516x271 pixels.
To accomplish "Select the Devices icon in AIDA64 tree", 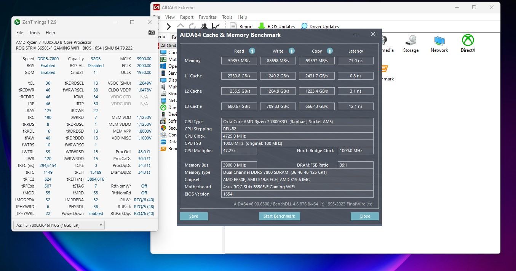I will point(163,114).
